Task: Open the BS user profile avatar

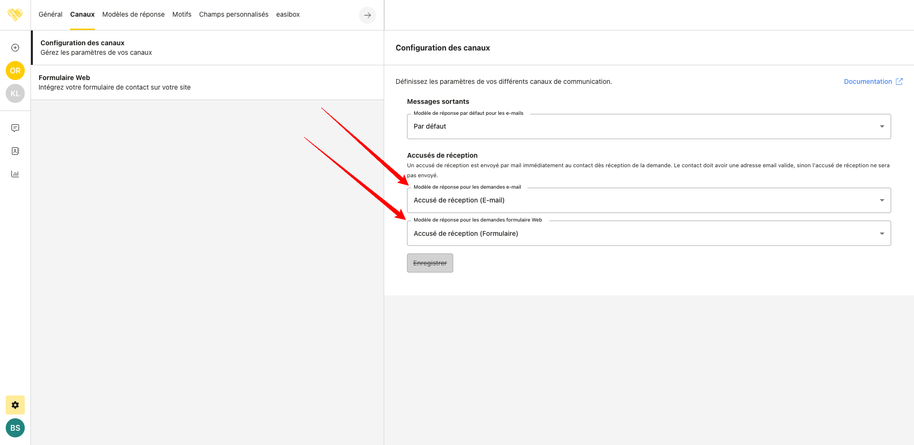Action: point(15,428)
